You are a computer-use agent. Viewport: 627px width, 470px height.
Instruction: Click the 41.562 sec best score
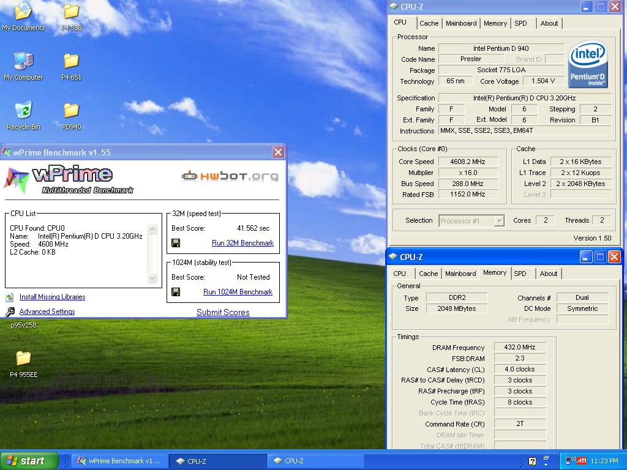click(253, 228)
